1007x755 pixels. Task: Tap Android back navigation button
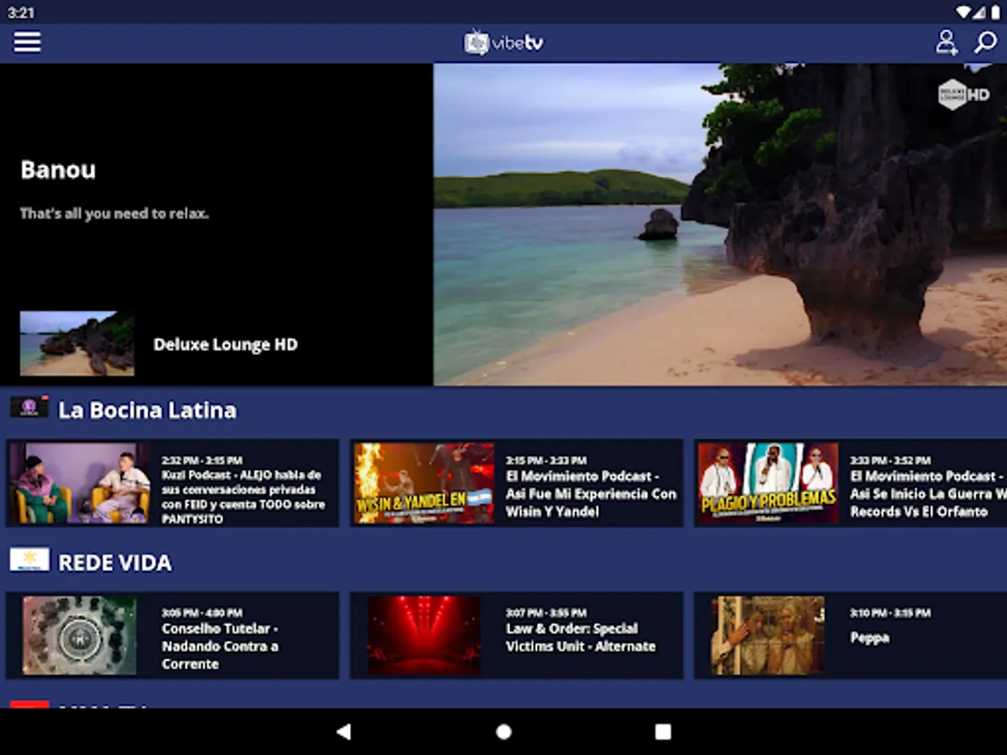click(x=343, y=732)
